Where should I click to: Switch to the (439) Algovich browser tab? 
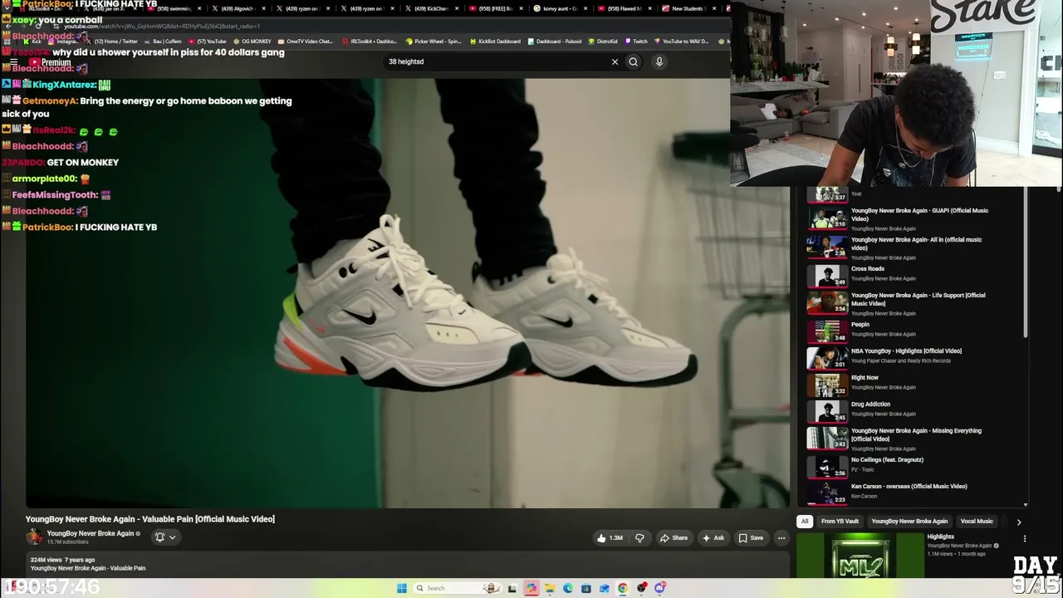pos(240,8)
